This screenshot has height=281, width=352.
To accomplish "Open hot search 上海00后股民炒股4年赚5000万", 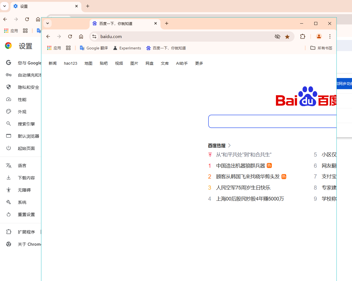I will [x=250, y=199].
